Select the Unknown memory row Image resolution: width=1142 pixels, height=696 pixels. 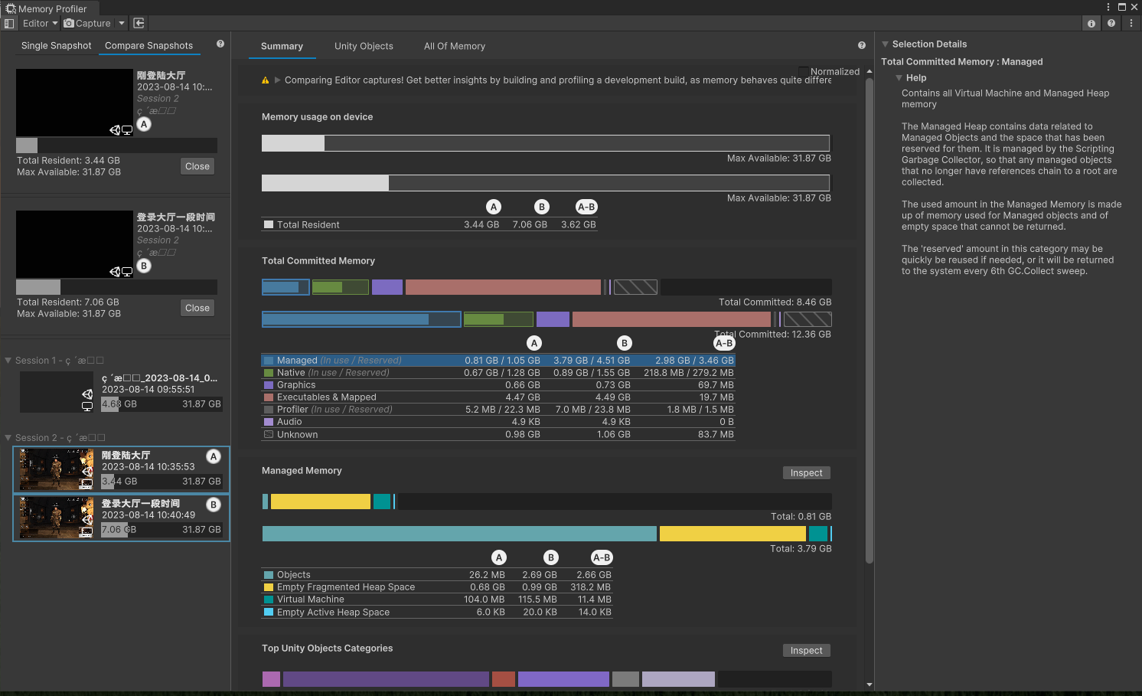(x=498, y=435)
